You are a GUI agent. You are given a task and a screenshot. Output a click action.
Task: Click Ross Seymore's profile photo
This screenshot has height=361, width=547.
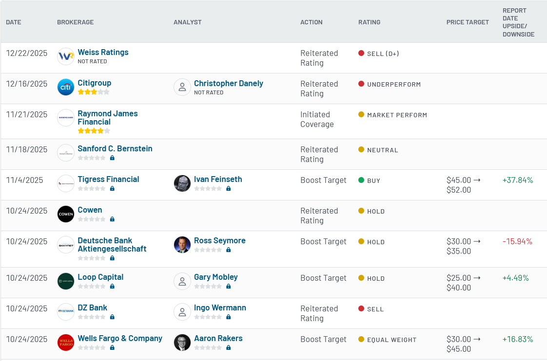click(182, 245)
